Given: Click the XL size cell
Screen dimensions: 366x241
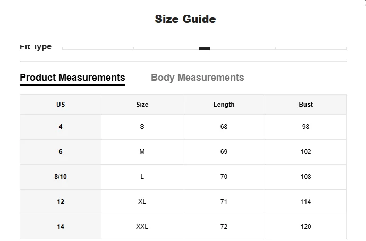Looking at the screenshot, I should point(142,202).
